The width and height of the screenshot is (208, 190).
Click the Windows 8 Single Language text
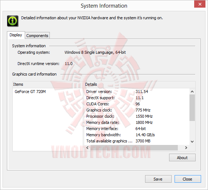[x=95, y=52]
